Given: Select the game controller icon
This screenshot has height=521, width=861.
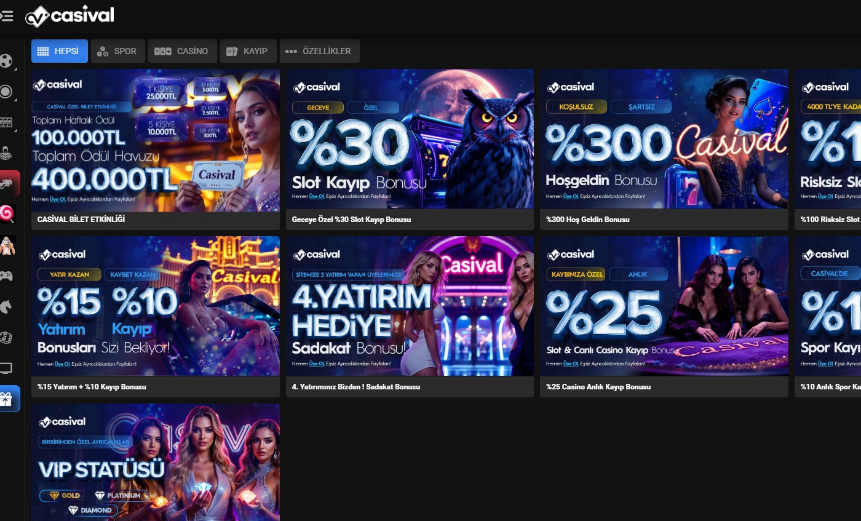Looking at the screenshot, I should [6, 276].
